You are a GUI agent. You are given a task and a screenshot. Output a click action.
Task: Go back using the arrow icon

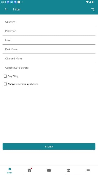6,9
